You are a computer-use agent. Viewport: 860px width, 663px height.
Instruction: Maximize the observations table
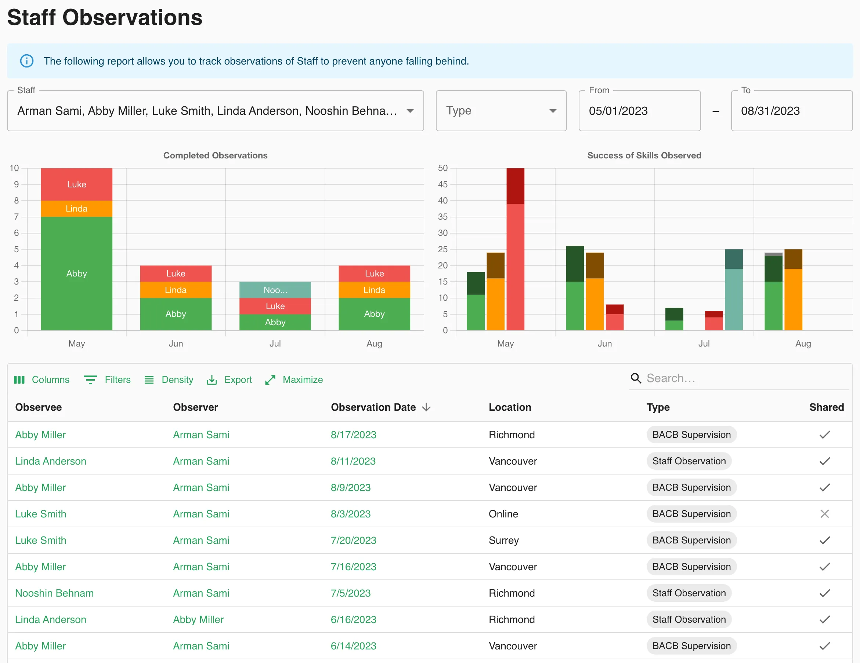294,380
